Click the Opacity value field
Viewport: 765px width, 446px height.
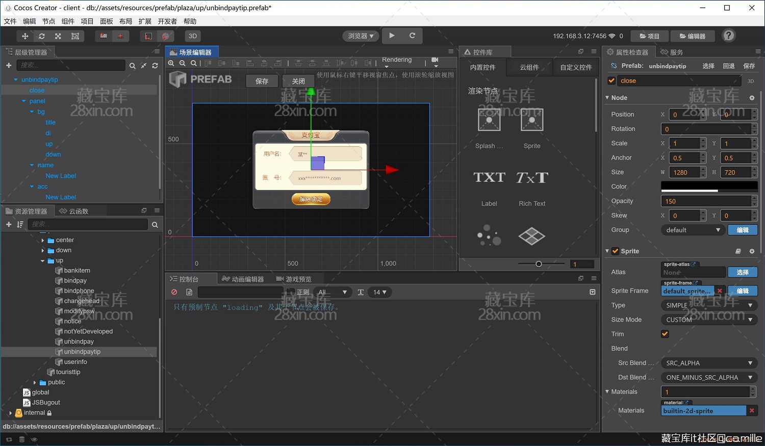pyautogui.click(x=706, y=201)
